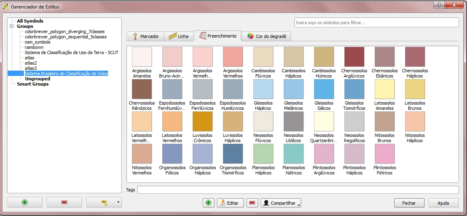
Task: Collapse the Groups tree node
Action: point(12,26)
